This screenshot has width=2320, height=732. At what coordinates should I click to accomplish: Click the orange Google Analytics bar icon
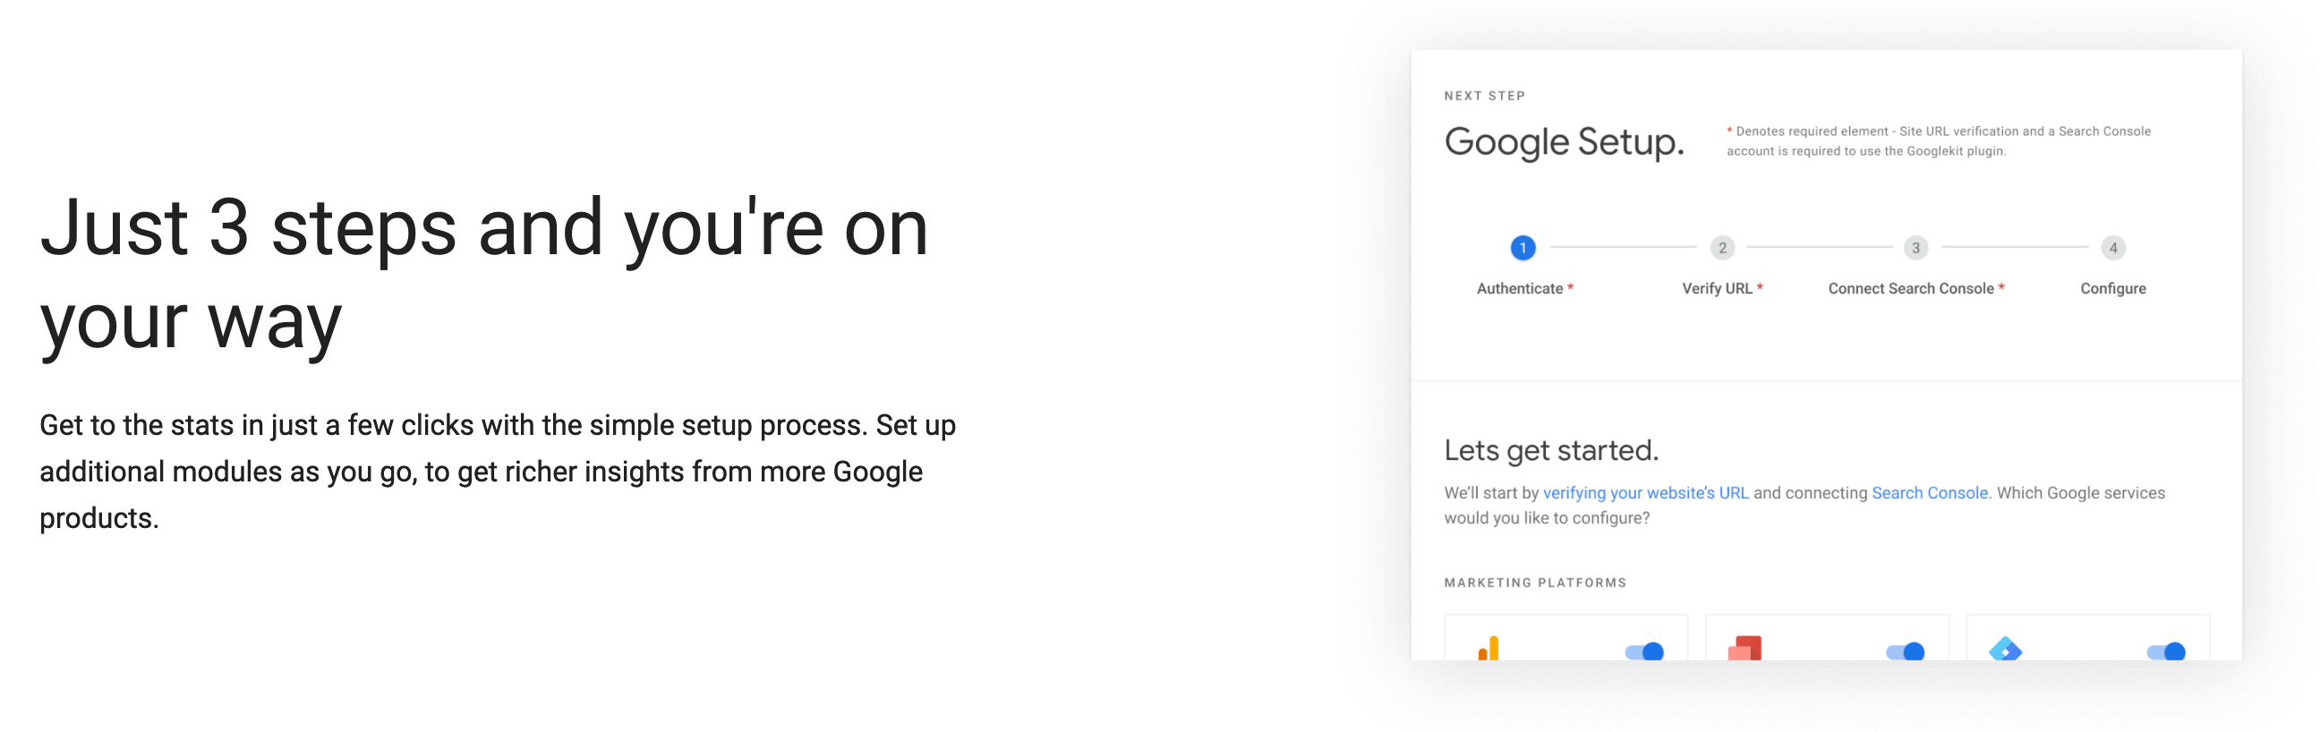pyautogui.click(x=1488, y=648)
